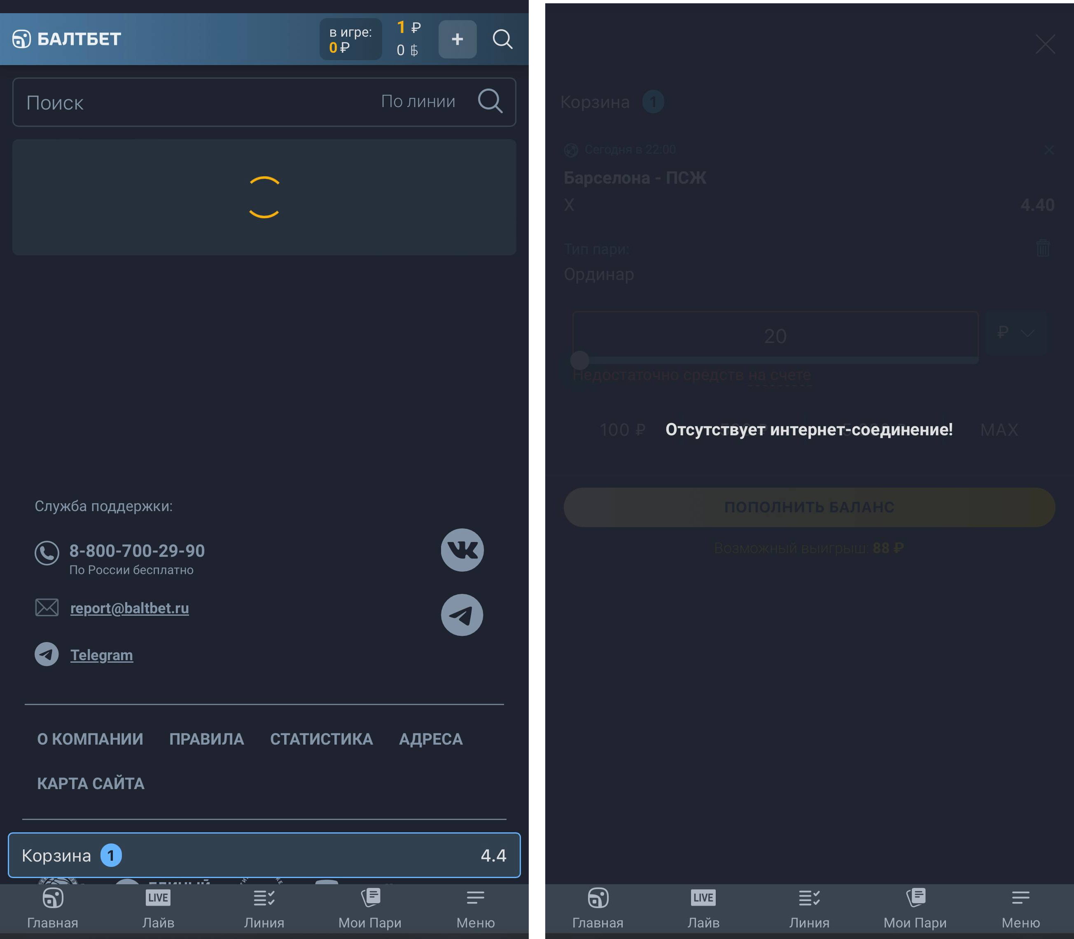Image resolution: width=1074 pixels, height=939 pixels.
Task: Click the magnifier icon in top header
Action: click(x=502, y=39)
